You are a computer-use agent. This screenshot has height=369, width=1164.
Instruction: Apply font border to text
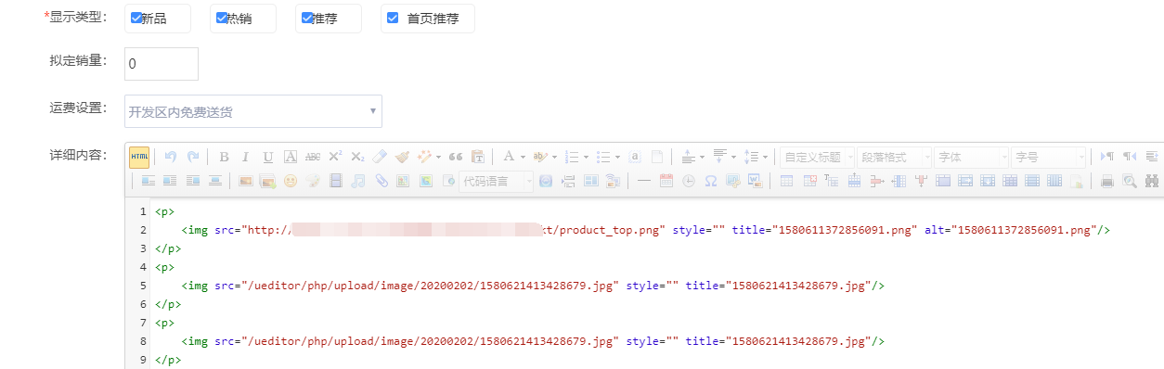(x=291, y=157)
